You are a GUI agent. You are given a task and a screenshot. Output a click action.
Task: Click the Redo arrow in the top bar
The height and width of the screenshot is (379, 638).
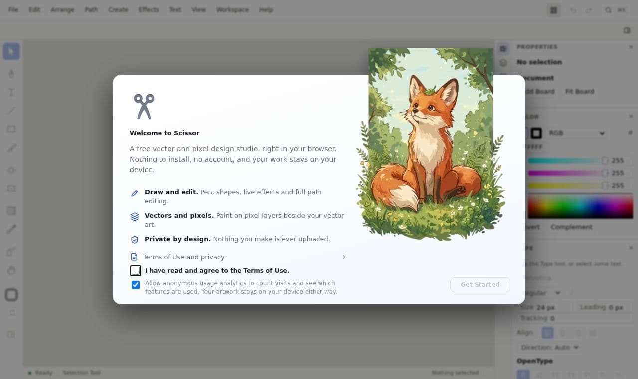coord(589,10)
